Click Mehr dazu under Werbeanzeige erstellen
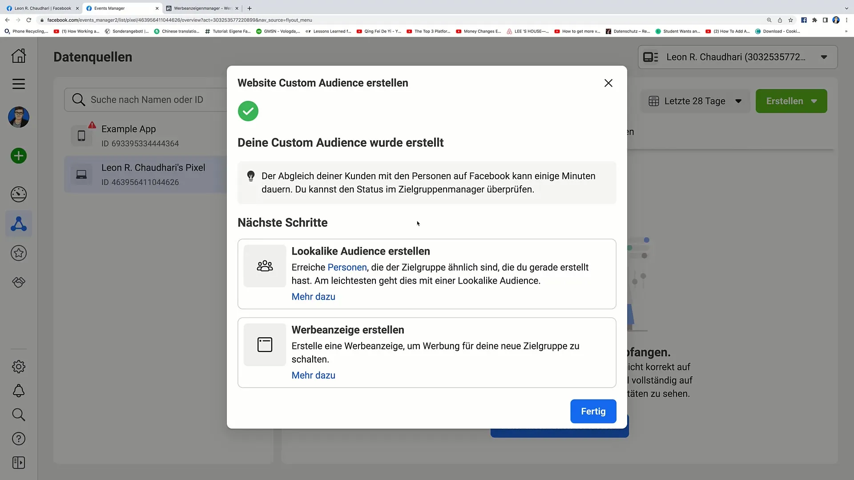The width and height of the screenshot is (854, 480). pyautogui.click(x=313, y=375)
